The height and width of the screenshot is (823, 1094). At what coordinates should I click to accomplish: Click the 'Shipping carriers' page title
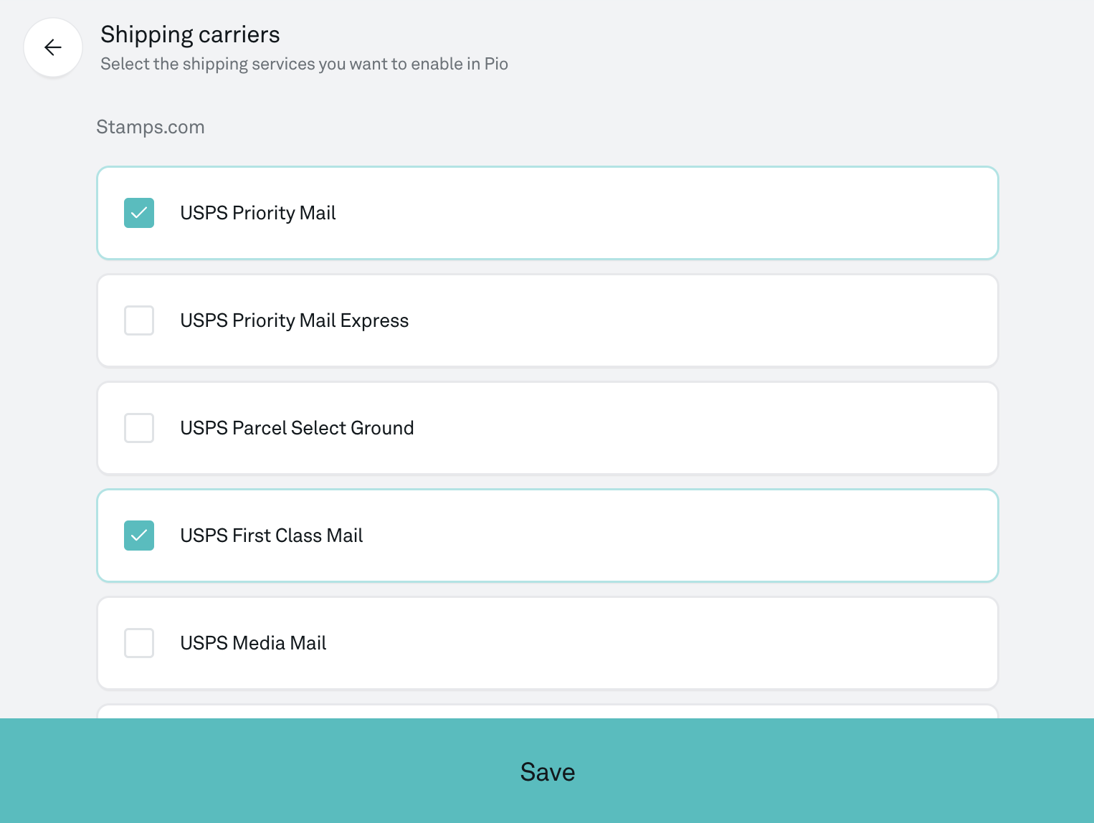click(190, 34)
